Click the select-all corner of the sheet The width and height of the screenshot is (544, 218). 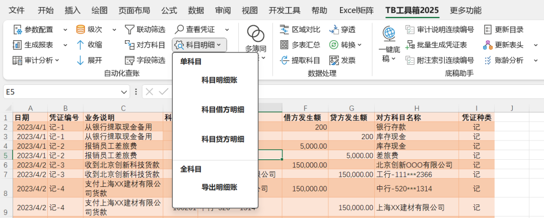tap(8, 108)
